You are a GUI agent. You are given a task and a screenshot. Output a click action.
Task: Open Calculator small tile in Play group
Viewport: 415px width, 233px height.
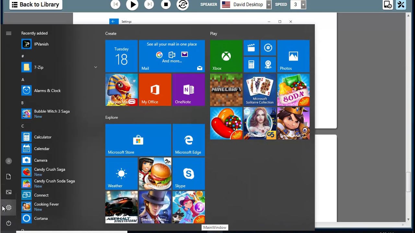click(x=251, y=65)
